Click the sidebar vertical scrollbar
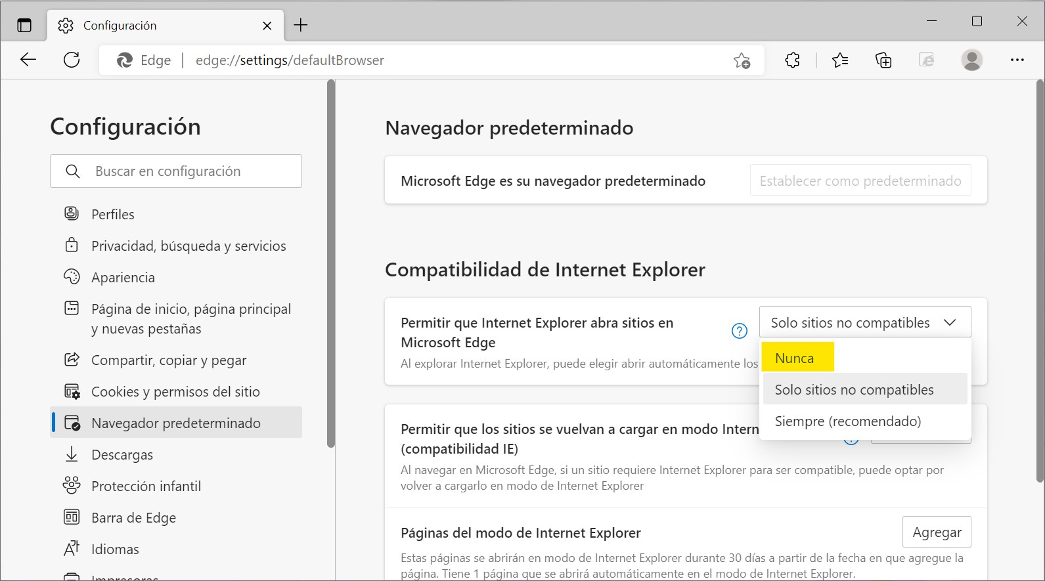The height and width of the screenshot is (581, 1045). click(x=330, y=264)
